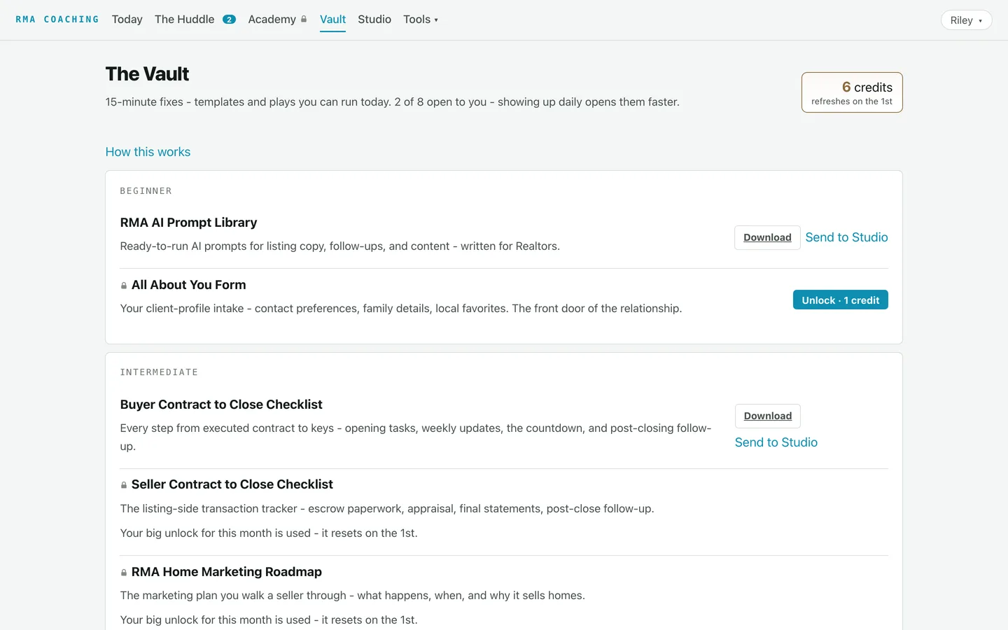The height and width of the screenshot is (630, 1008).
Task: Click the 'big unlock' note under Seller Contract
Action: (269, 533)
